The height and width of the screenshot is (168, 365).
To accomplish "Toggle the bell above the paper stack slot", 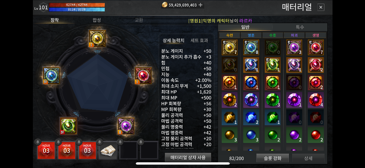I will pyautogui.click(x=99, y=142).
